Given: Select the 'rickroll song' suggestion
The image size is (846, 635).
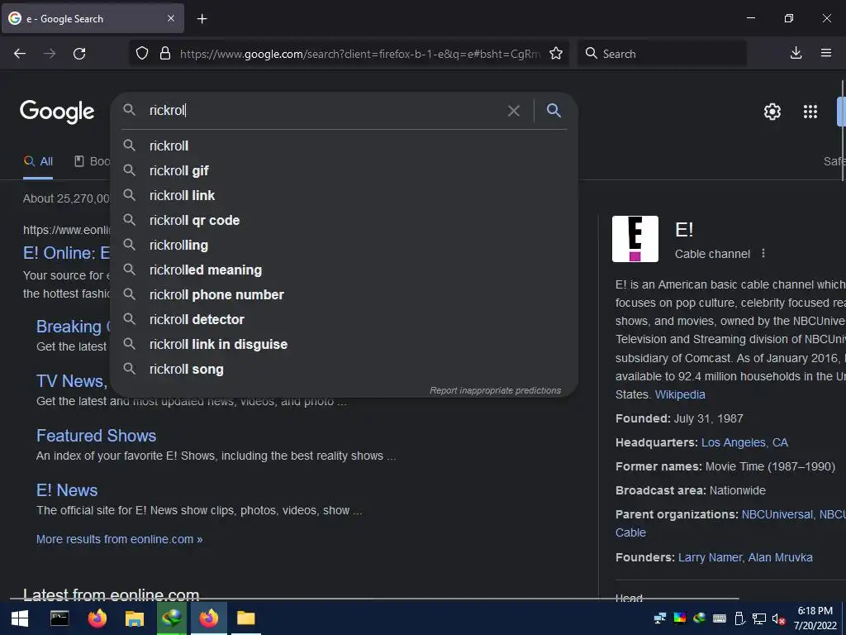Looking at the screenshot, I should (x=345, y=370).
